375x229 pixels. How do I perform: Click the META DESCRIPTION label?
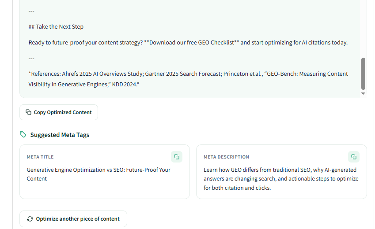(226, 157)
